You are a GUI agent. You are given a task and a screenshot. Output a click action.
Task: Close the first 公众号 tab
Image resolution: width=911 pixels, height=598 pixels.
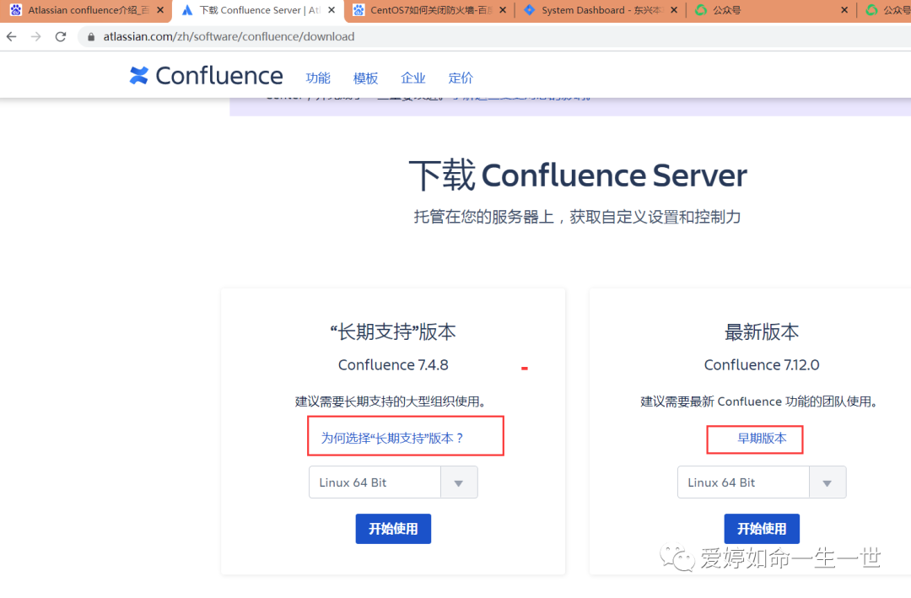coord(844,10)
